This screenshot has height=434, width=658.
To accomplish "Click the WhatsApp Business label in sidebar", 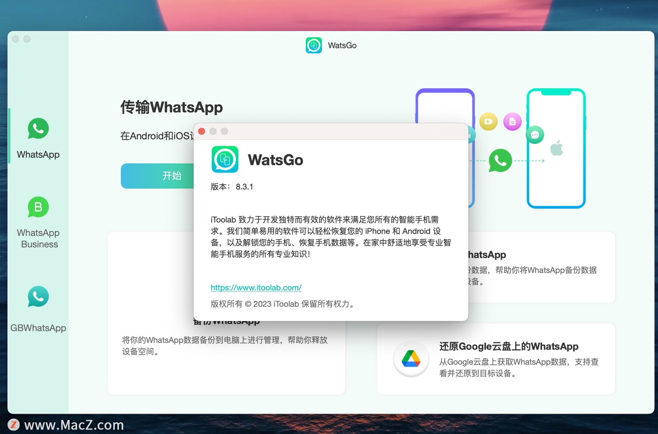I will 39,238.
